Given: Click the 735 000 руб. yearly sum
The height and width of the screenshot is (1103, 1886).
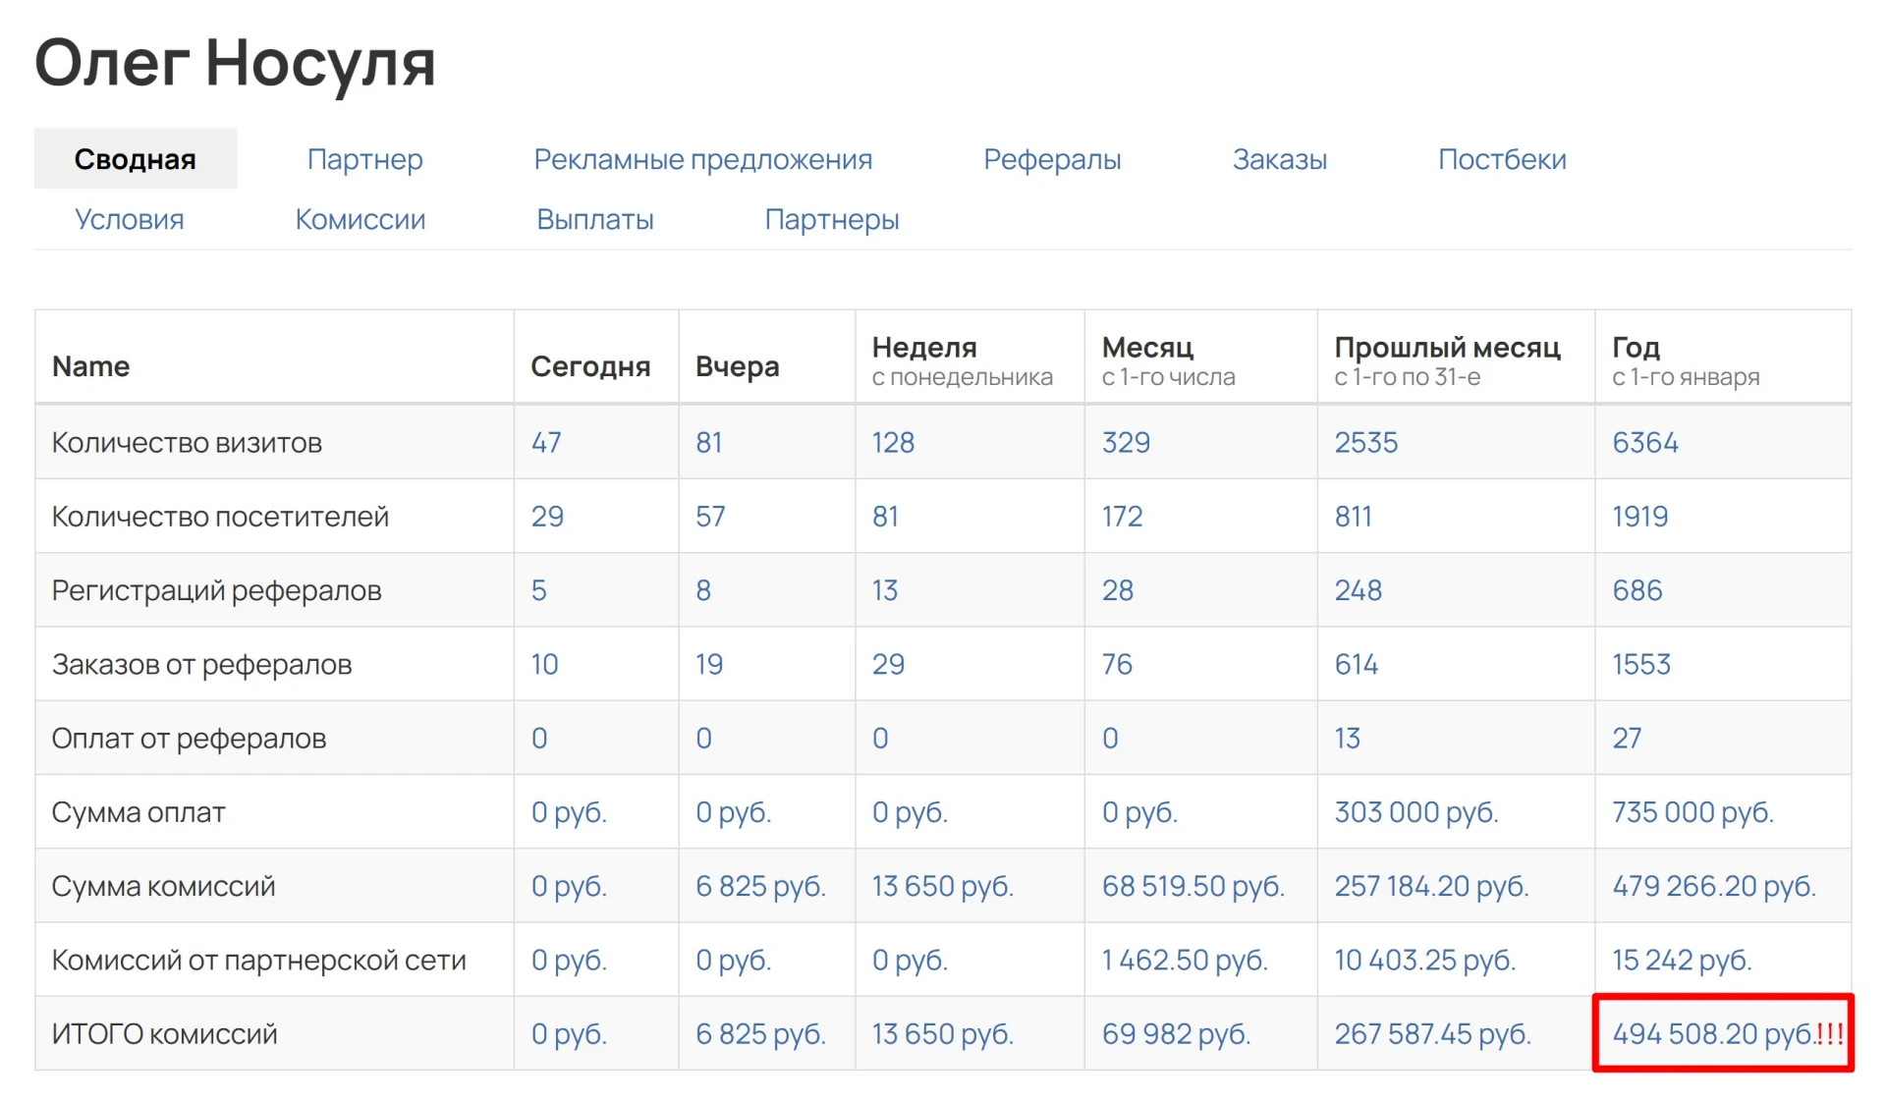Looking at the screenshot, I should tap(1693, 812).
